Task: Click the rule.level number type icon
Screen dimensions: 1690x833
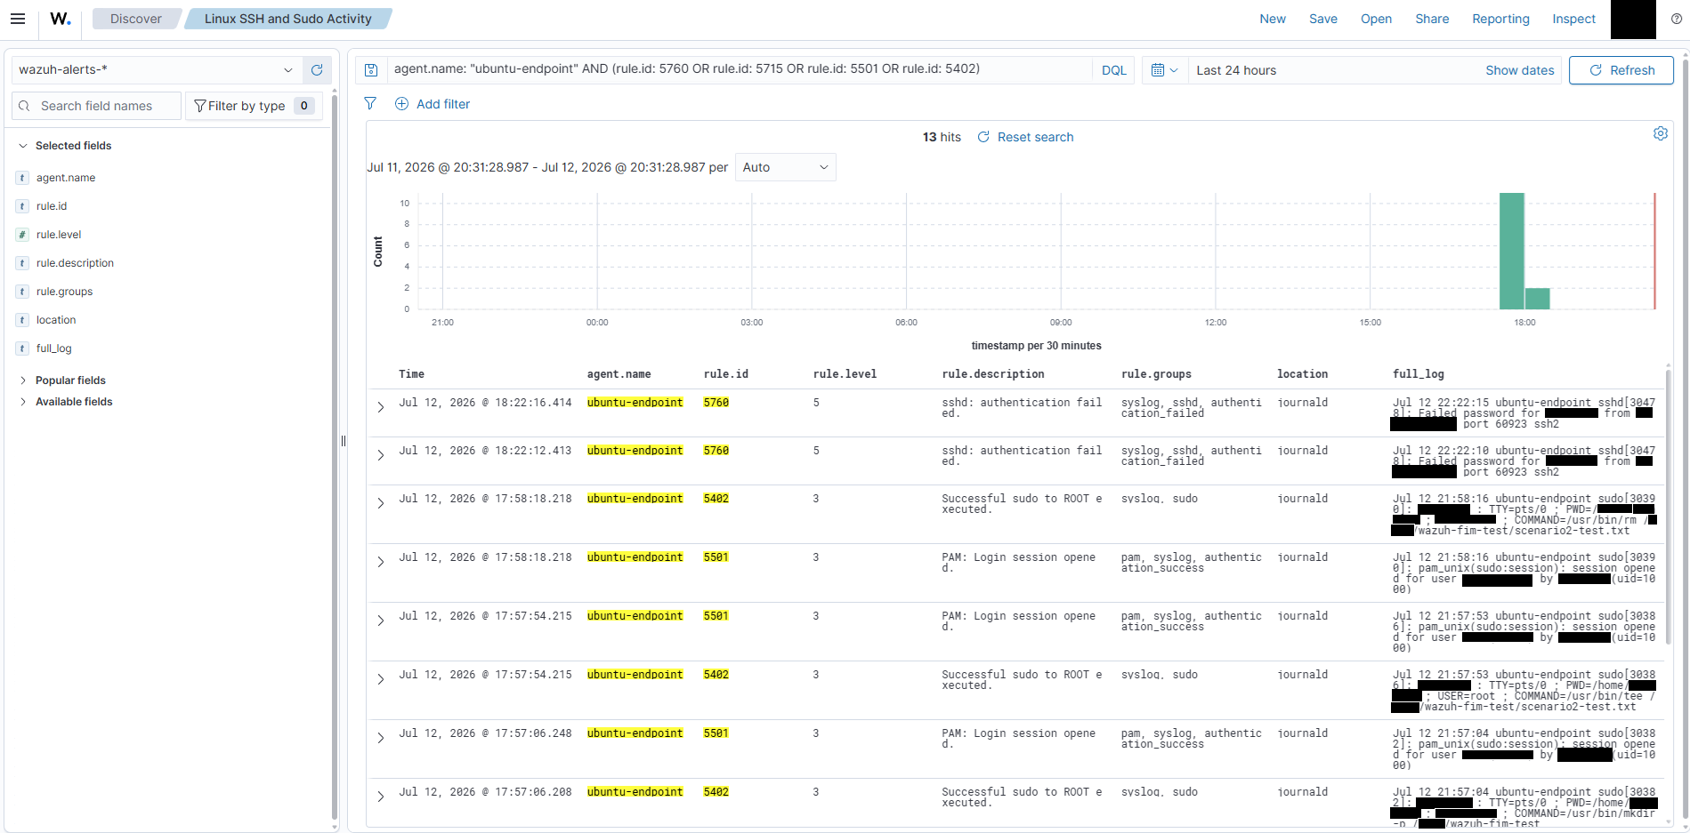Action: tap(22, 235)
